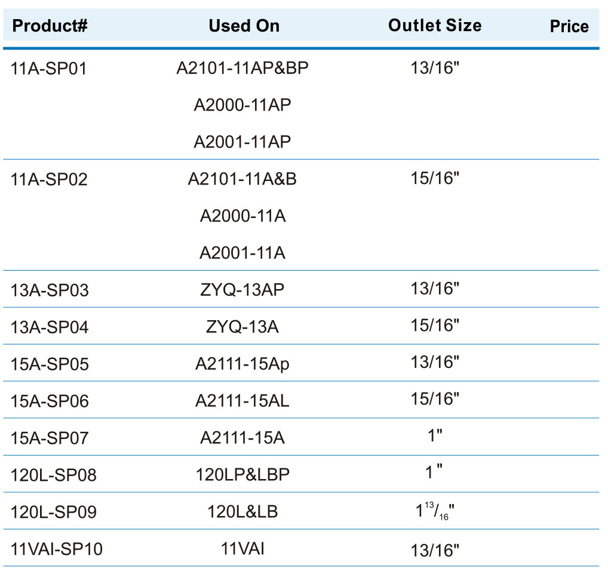
Task: Select product number 11A-SP01
Action: coord(48,69)
